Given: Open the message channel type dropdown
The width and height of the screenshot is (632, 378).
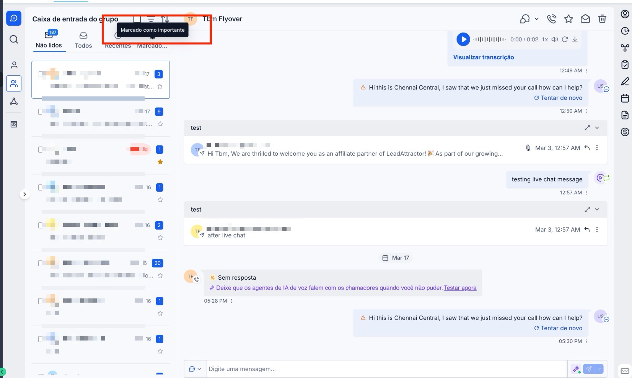Looking at the screenshot, I should coord(195,369).
